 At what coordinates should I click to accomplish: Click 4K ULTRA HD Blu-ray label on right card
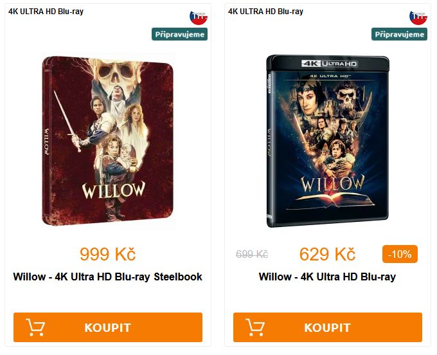(x=265, y=12)
